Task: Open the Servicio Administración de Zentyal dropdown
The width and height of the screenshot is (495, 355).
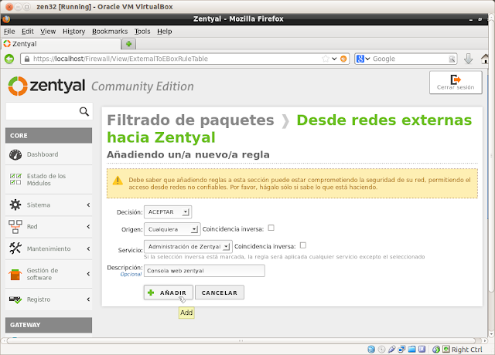Action: point(188,247)
